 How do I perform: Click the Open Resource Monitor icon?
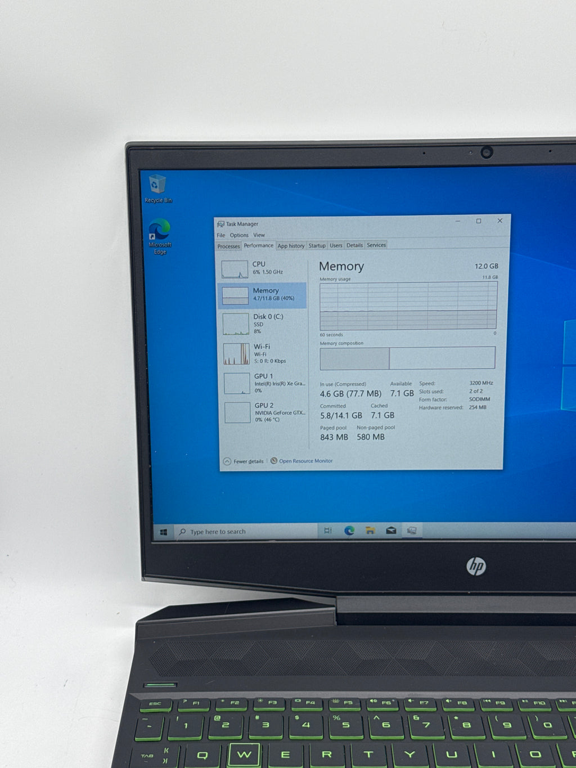coord(274,461)
